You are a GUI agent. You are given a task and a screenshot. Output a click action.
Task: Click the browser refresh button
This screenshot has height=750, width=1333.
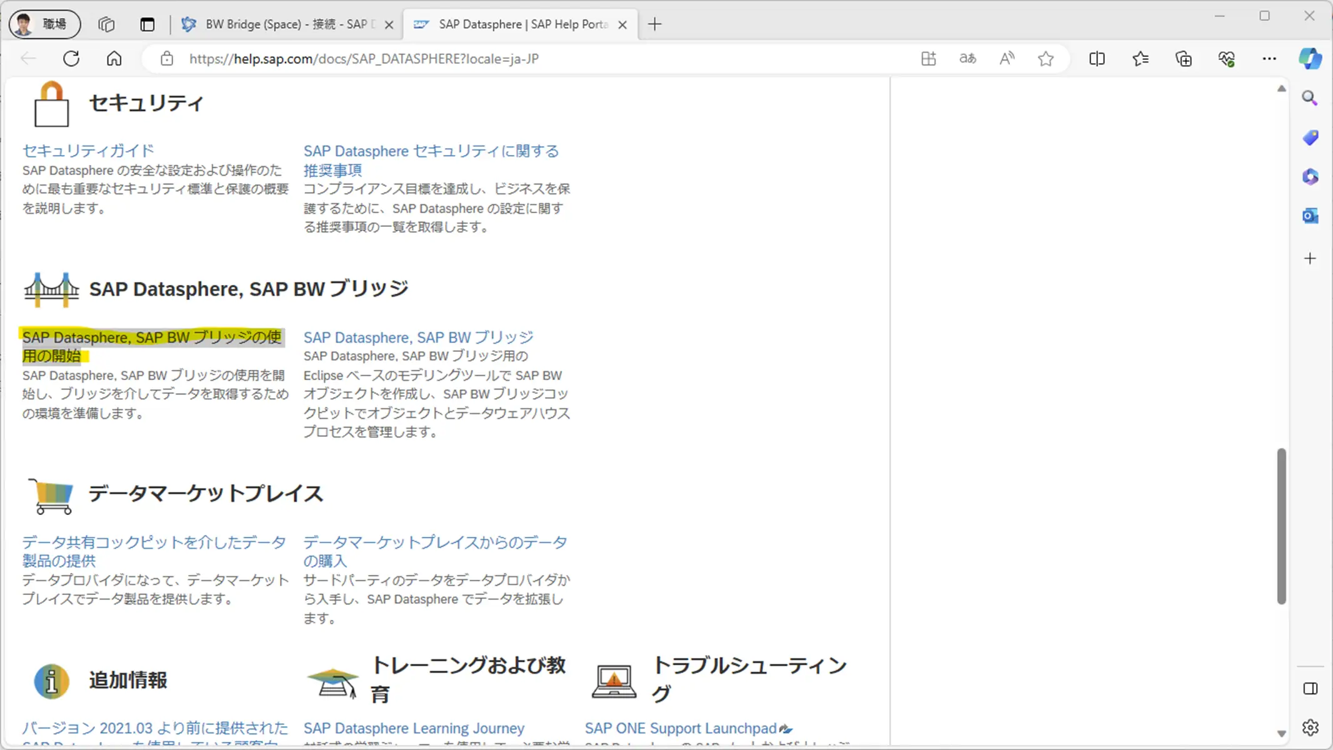point(71,59)
